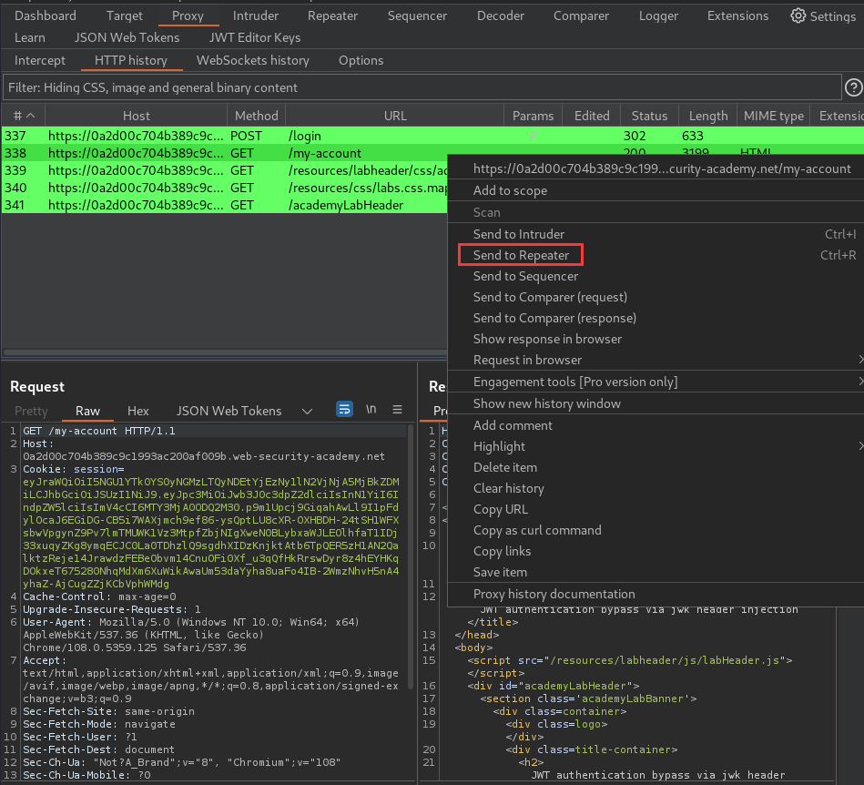Sort by the URL column header

click(x=395, y=116)
